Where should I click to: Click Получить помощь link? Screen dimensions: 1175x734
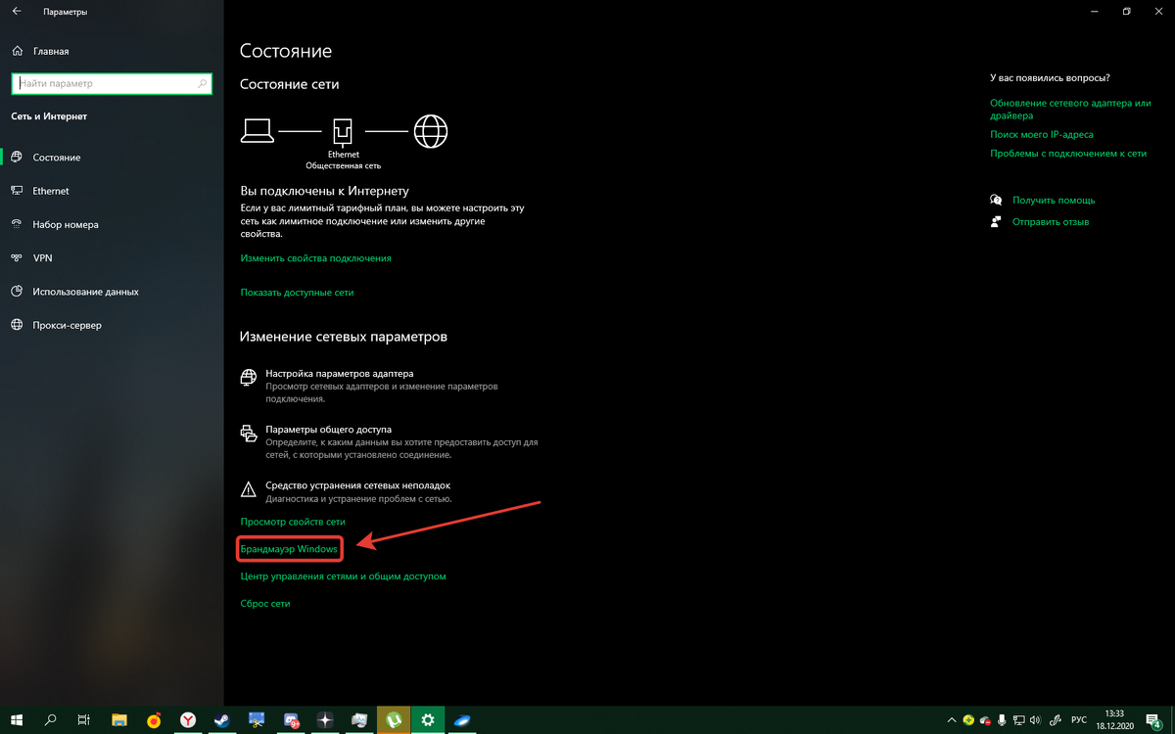tap(1054, 201)
